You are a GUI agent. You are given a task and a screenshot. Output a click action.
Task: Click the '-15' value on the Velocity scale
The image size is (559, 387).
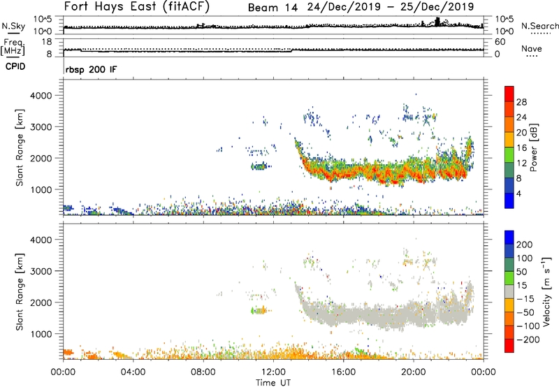click(525, 298)
